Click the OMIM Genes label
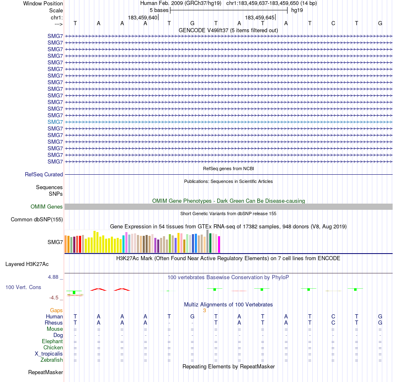 tap(47, 206)
